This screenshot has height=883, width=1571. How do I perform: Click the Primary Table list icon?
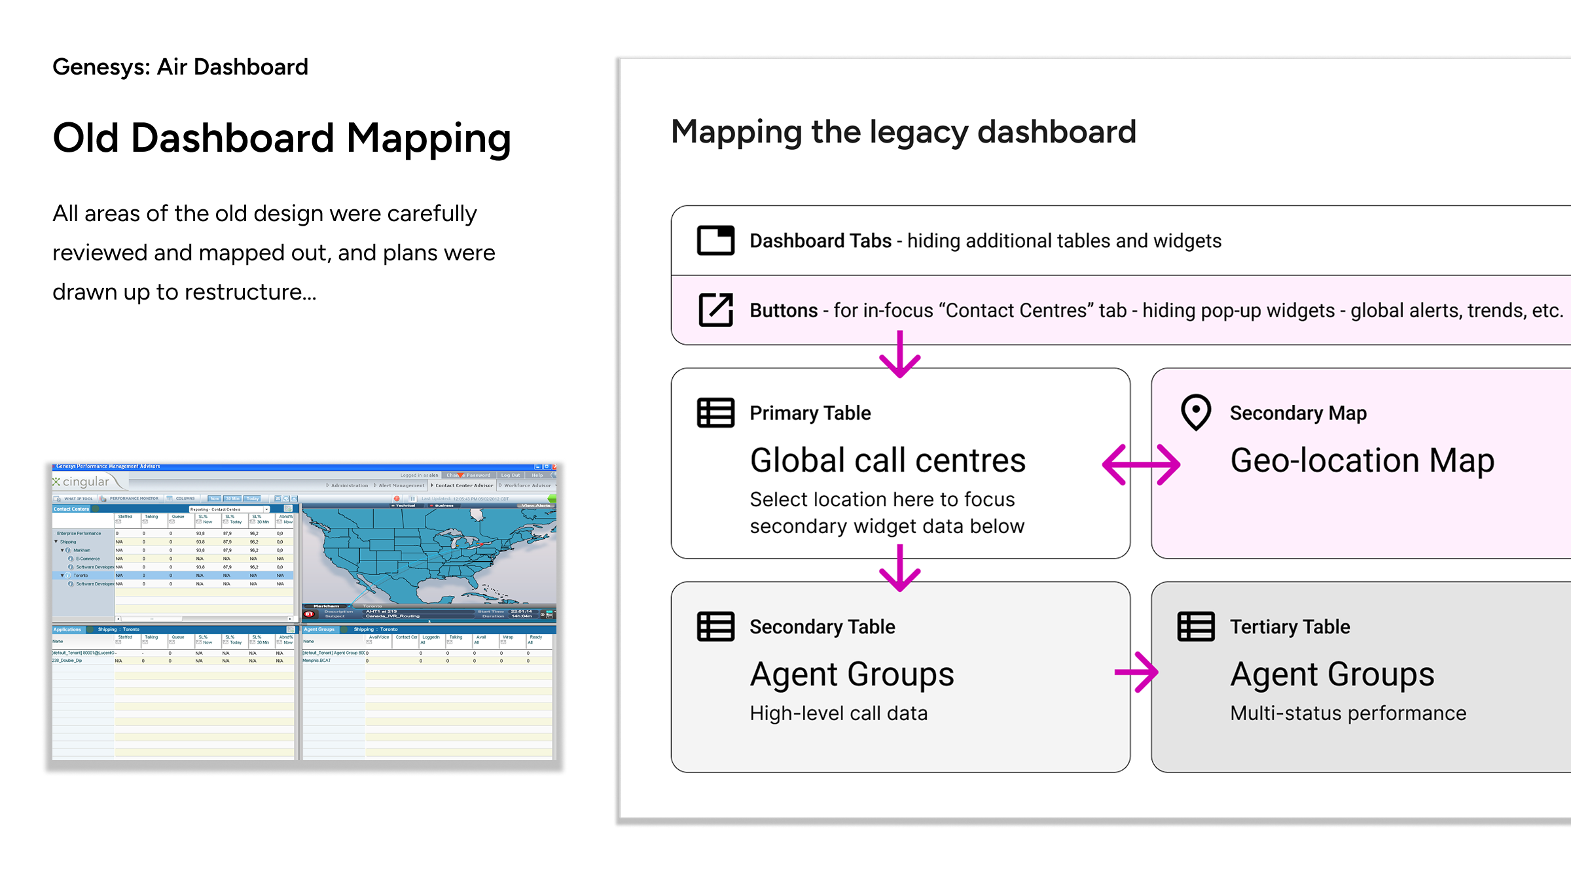tap(715, 413)
